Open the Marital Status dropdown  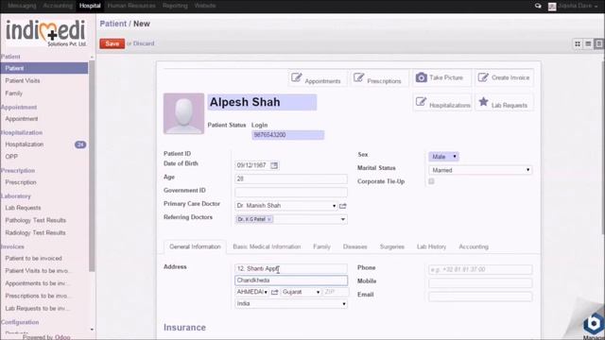(480, 170)
